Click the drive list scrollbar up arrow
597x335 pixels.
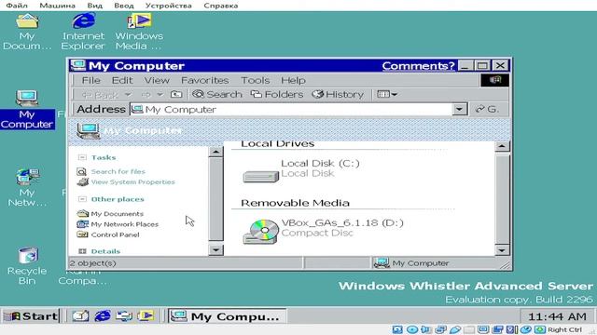point(502,146)
